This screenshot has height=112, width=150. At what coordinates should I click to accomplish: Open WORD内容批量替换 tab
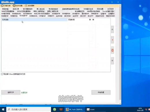8,11
